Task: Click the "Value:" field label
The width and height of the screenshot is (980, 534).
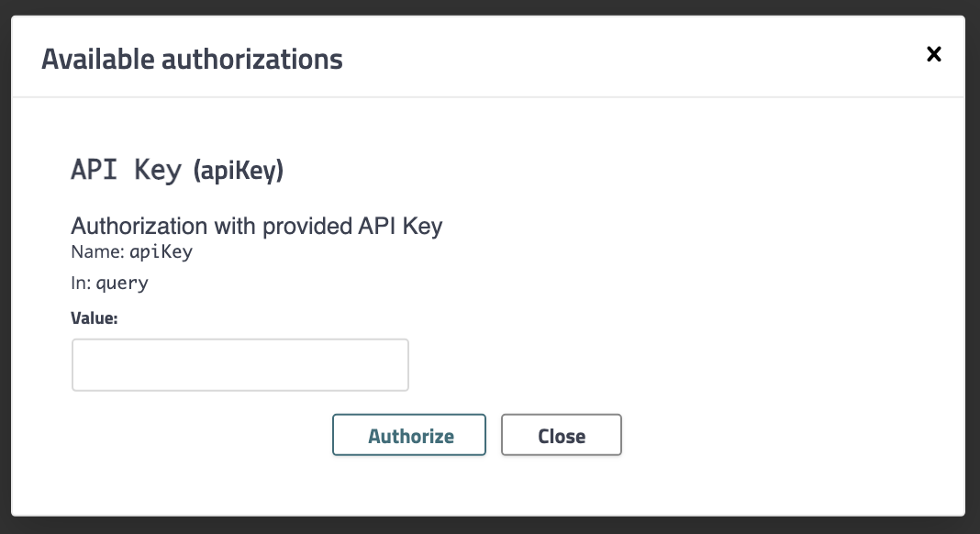Action: coord(95,317)
